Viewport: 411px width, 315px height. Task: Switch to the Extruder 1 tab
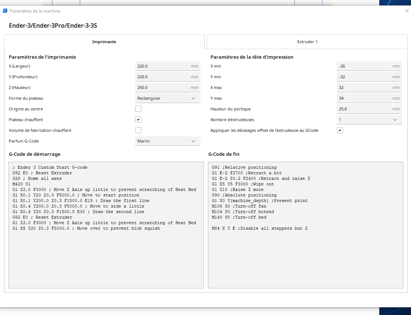point(307,42)
